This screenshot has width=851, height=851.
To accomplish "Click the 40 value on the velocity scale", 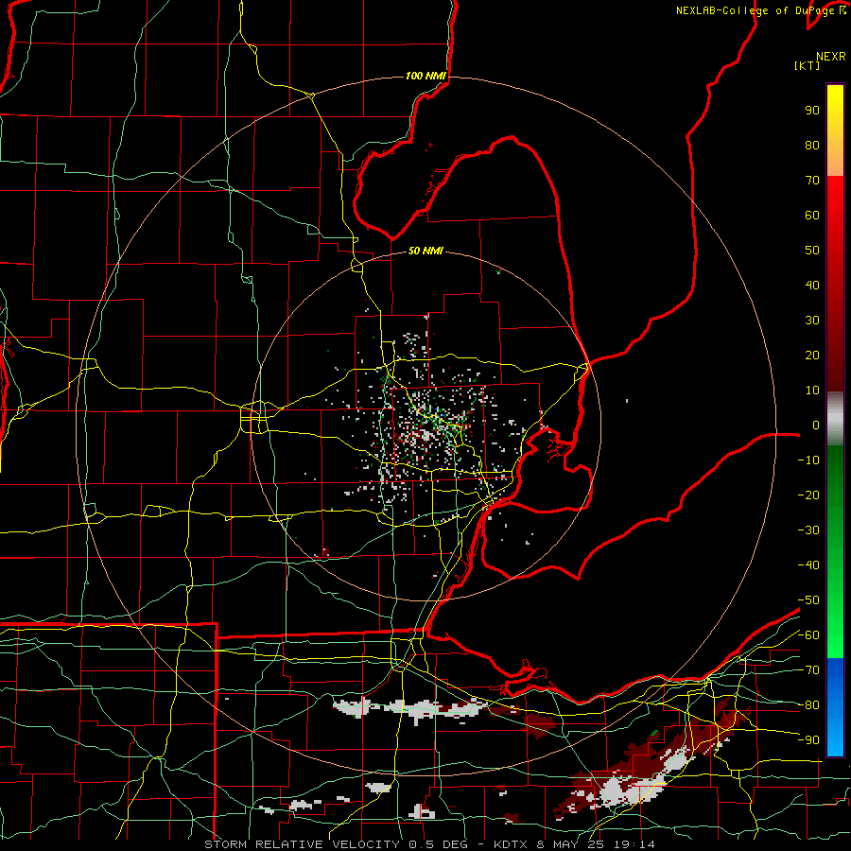I will point(812,285).
